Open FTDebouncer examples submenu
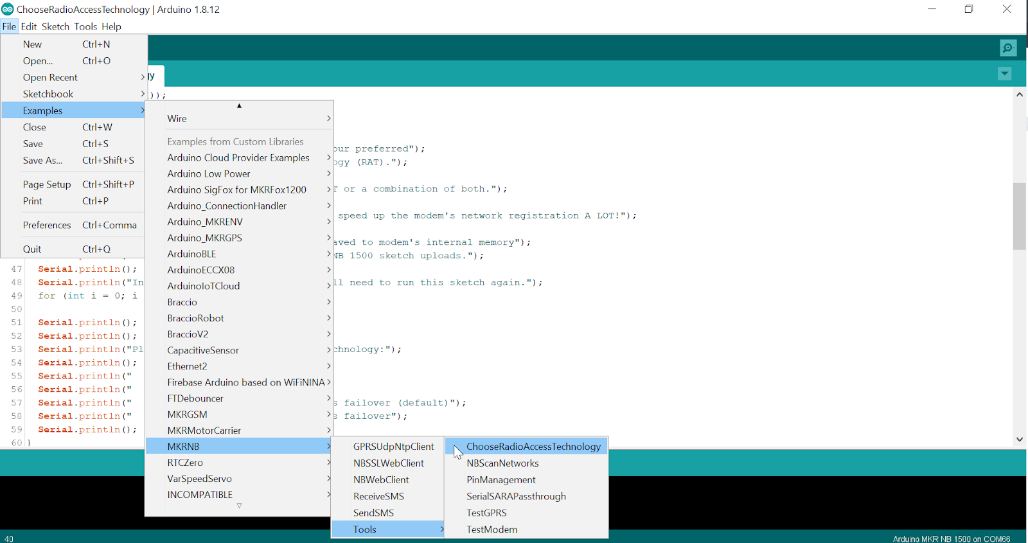 coord(239,398)
